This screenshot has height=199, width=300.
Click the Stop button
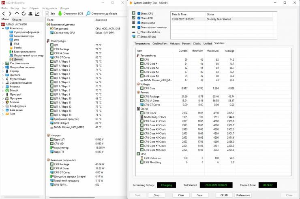156,195
